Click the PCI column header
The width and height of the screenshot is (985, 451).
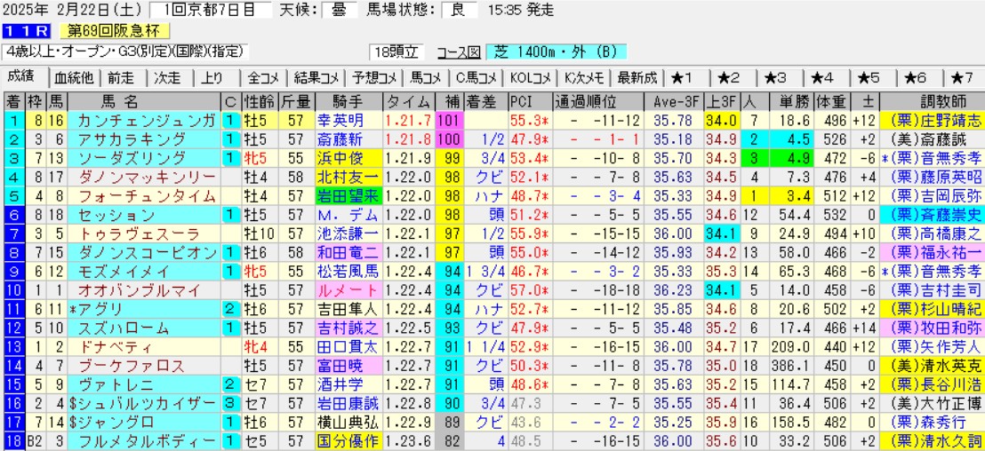(x=520, y=99)
